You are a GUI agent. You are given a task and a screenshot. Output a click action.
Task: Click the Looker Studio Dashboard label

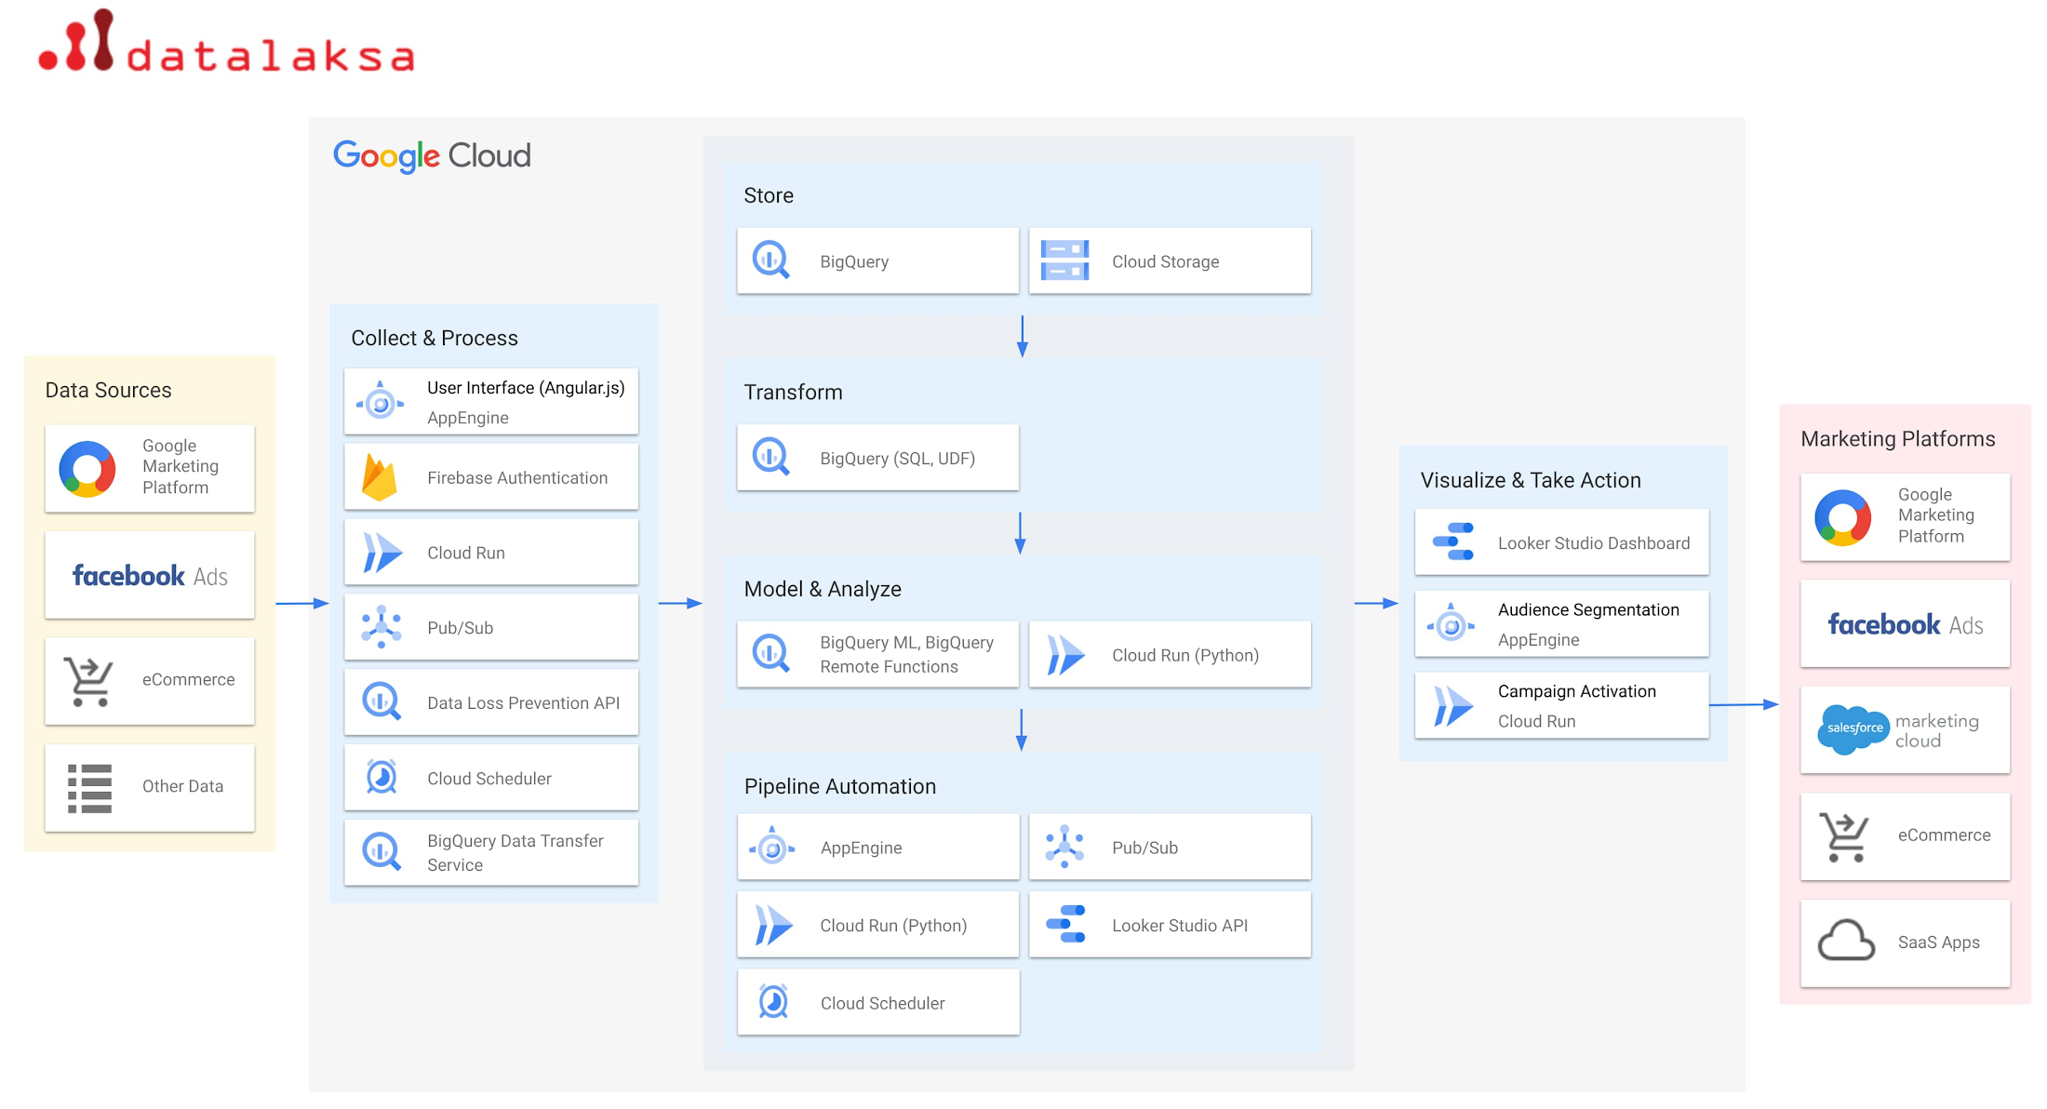1594,542
